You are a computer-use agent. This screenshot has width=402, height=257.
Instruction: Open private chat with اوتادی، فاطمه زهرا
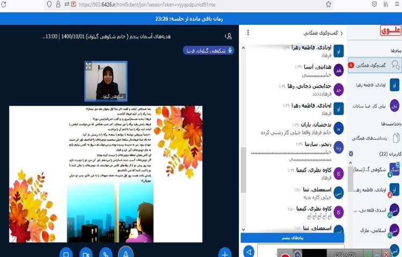[x=374, y=85]
